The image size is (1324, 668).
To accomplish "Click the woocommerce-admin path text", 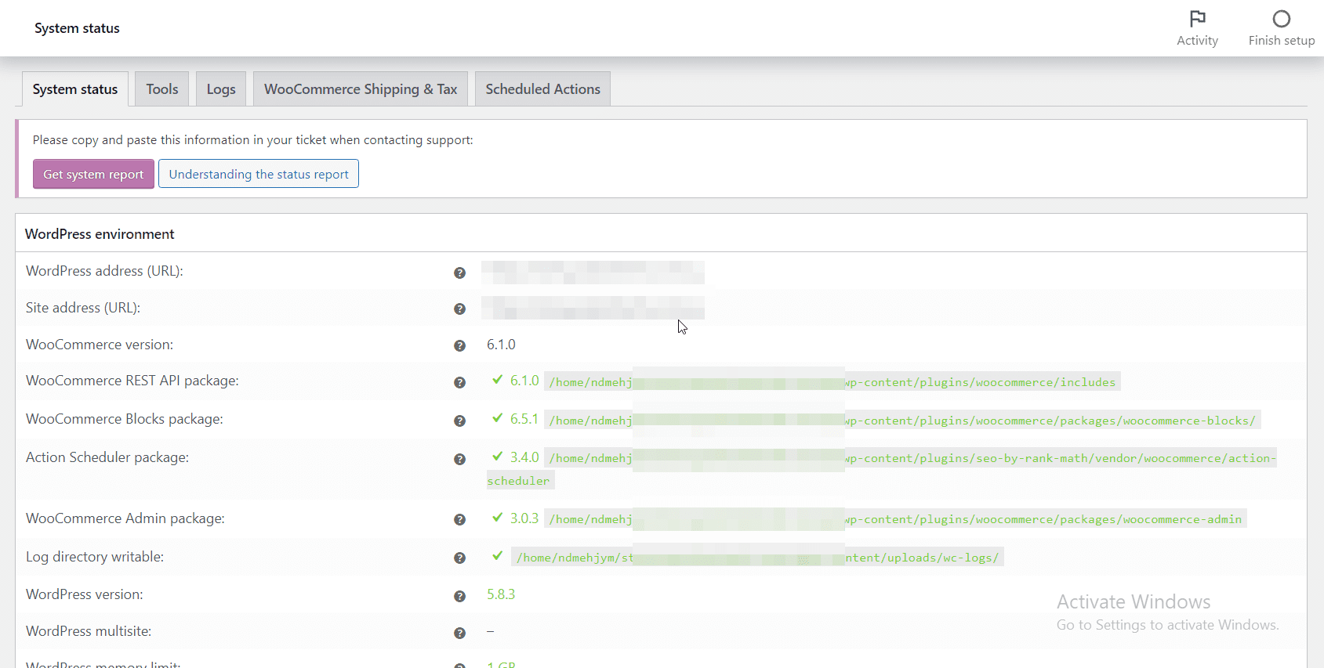I will [895, 519].
